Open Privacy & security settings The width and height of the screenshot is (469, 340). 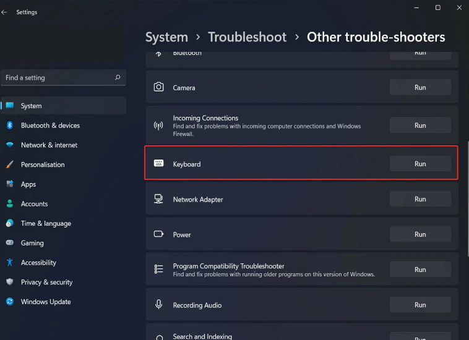pyautogui.click(x=63, y=282)
